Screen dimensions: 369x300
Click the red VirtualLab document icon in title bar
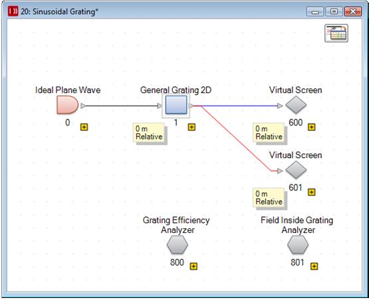coord(13,11)
